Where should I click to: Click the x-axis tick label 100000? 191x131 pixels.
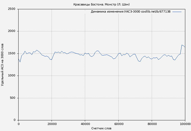[x=185, y=124]
